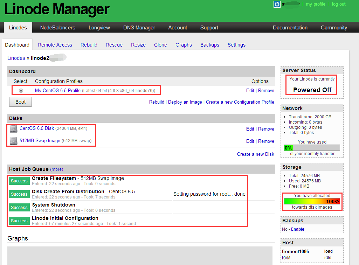Screen dimensions: 359x265
Task: Click the Powered Off status text
Action: (312, 90)
